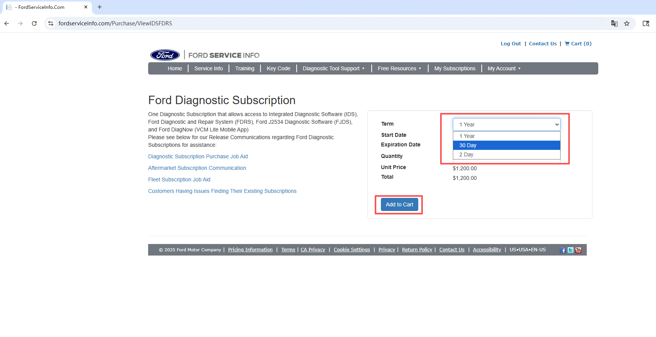656x337 pixels.
Task: Click the YouTube icon in footer
Action: tap(578, 250)
